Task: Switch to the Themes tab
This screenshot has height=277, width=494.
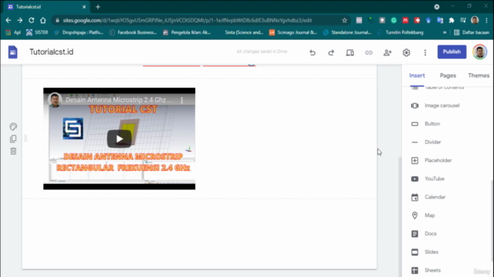Action: 479,75
